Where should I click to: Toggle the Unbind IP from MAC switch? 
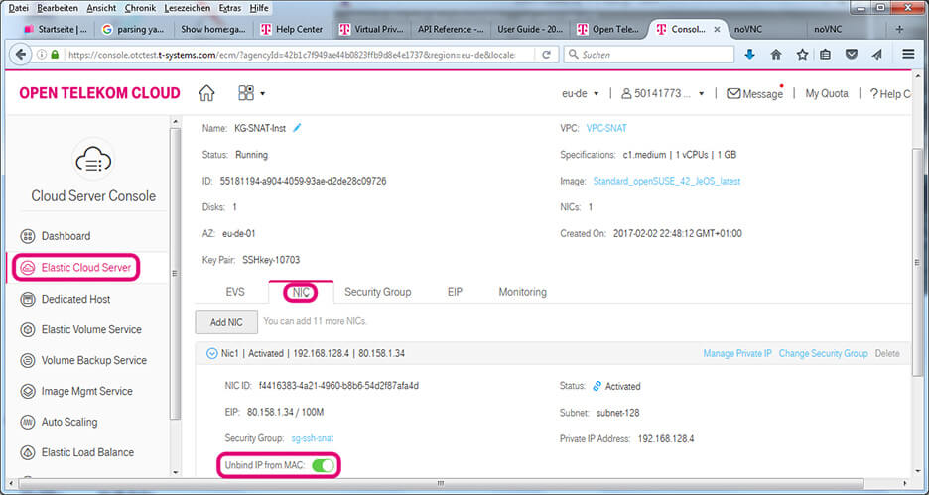point(324,466)
